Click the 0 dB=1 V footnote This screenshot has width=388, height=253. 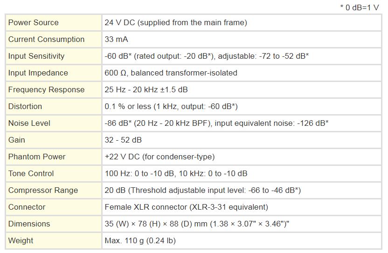click(360, 7)
